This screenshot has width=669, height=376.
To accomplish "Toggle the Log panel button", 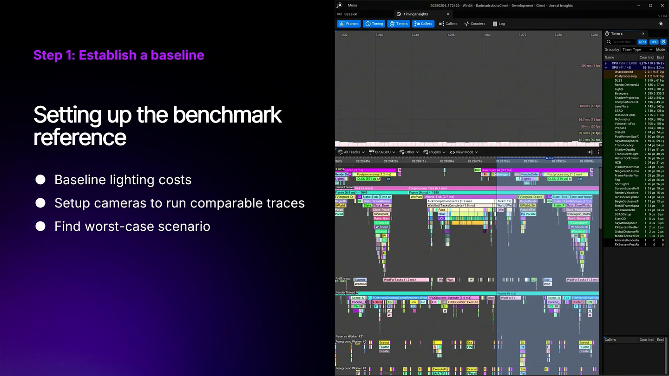I will click(498, 24).
